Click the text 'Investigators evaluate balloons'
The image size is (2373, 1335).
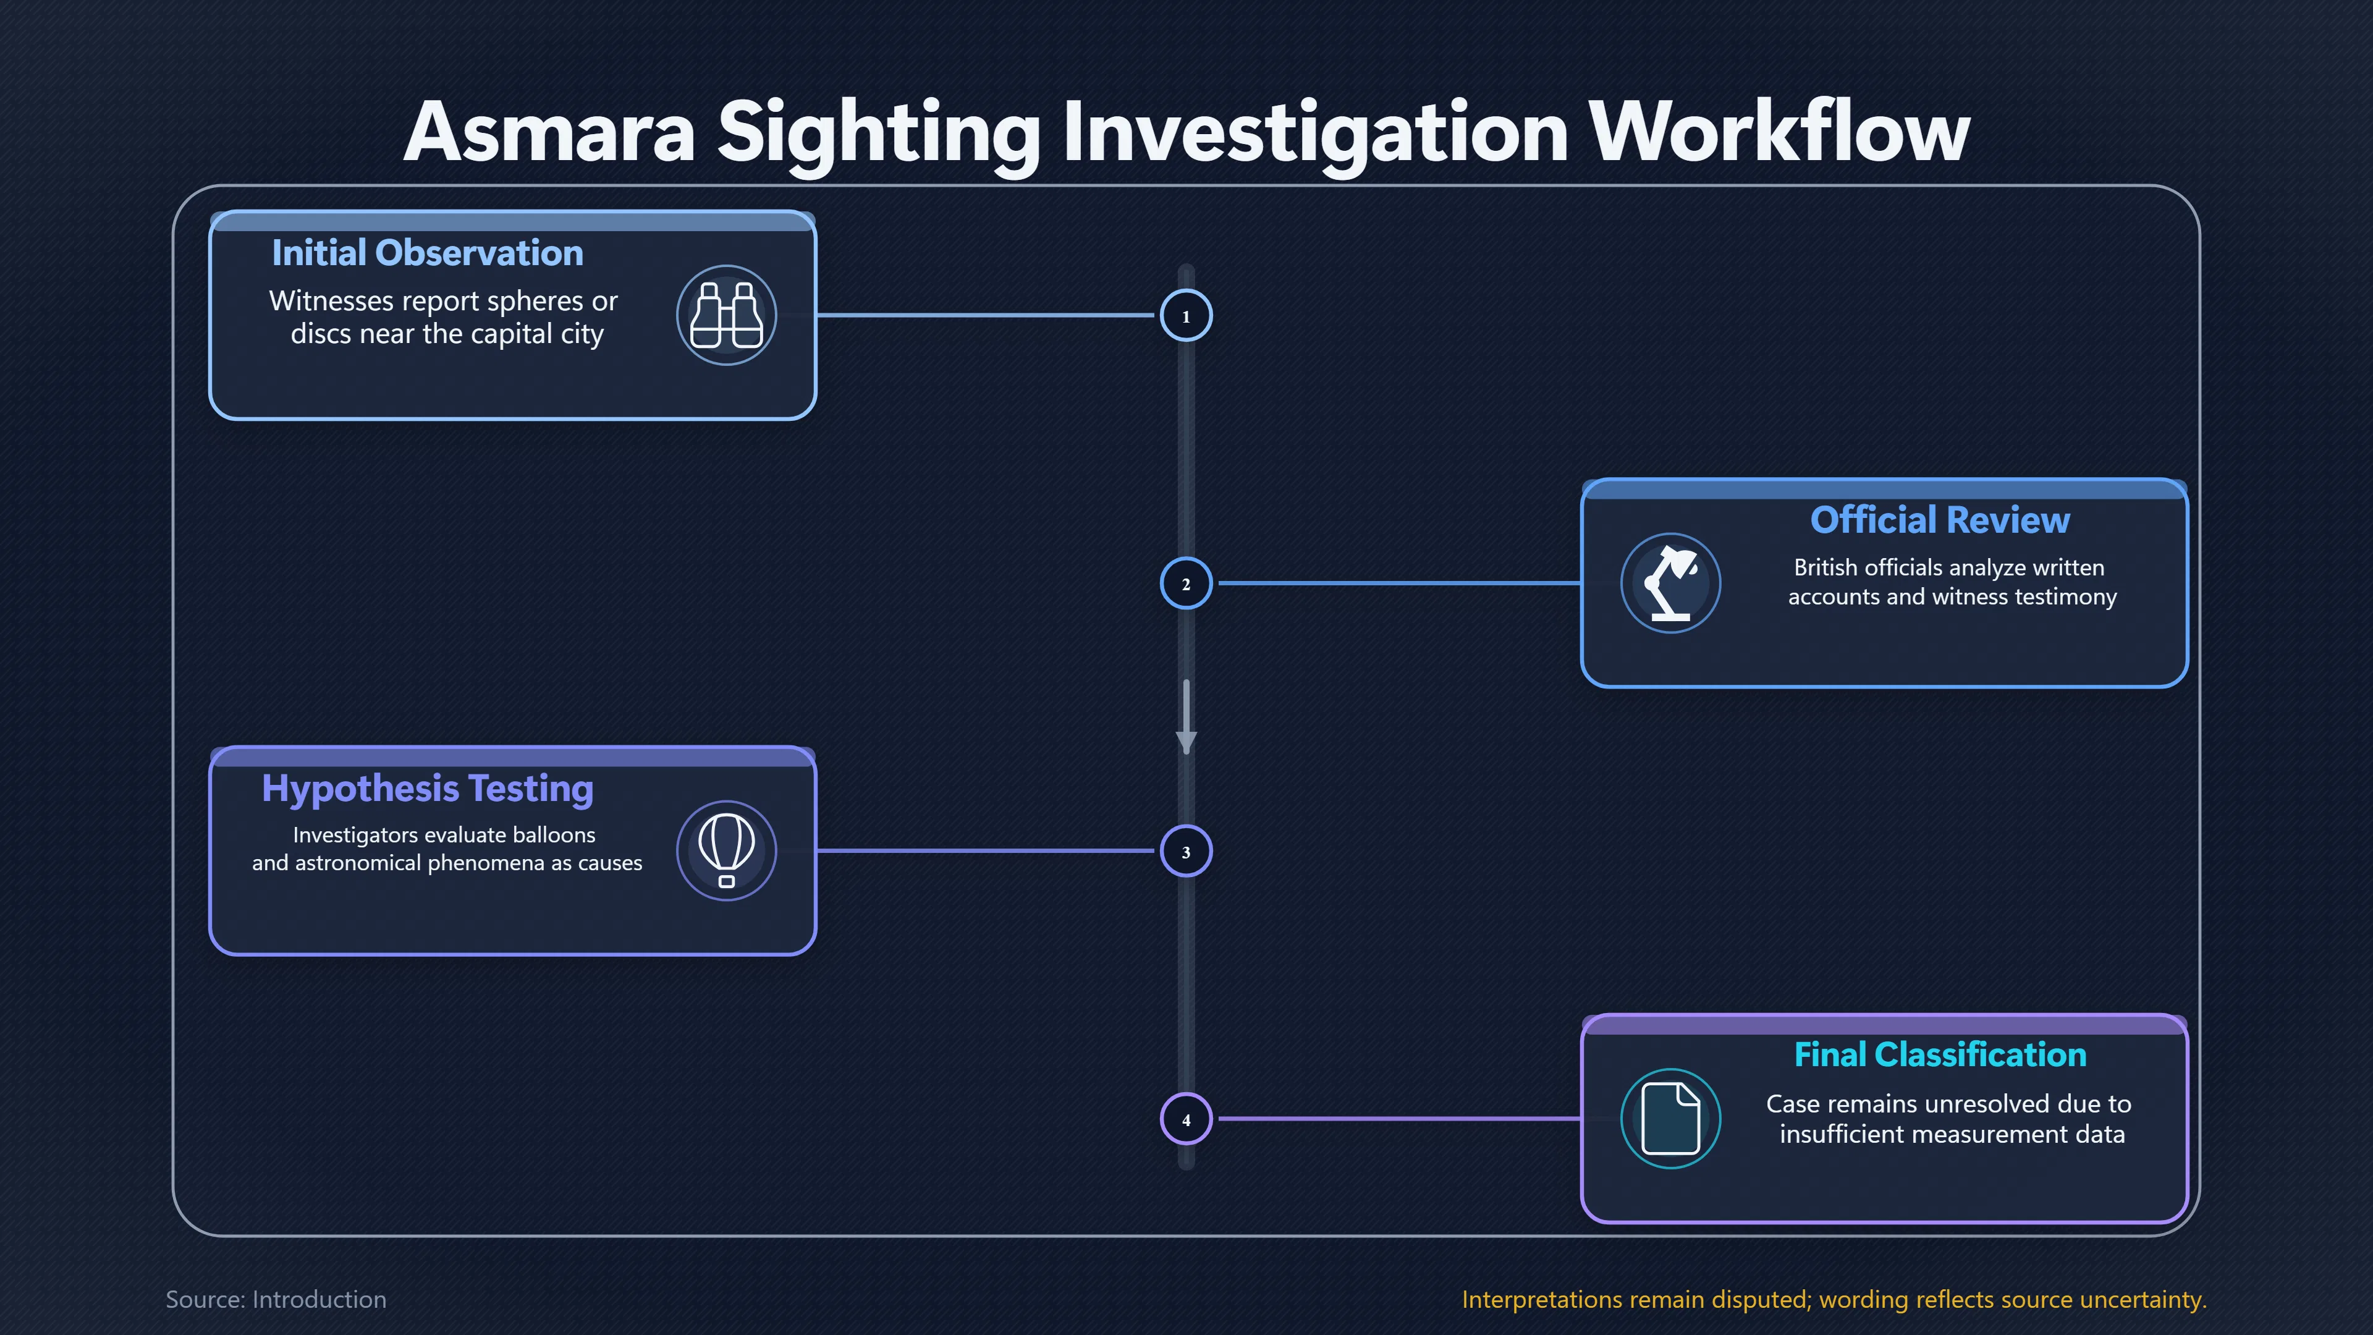444,835
